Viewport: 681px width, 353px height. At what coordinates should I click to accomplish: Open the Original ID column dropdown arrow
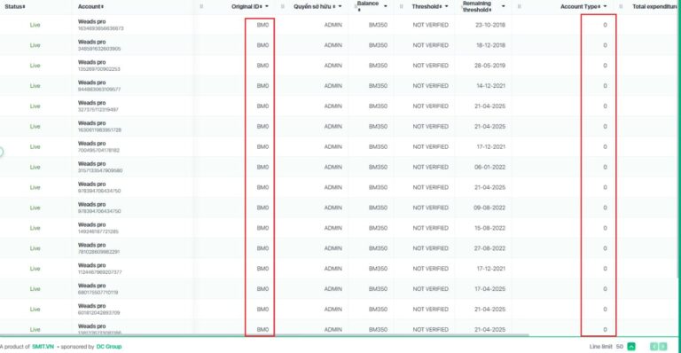point(267,6)
